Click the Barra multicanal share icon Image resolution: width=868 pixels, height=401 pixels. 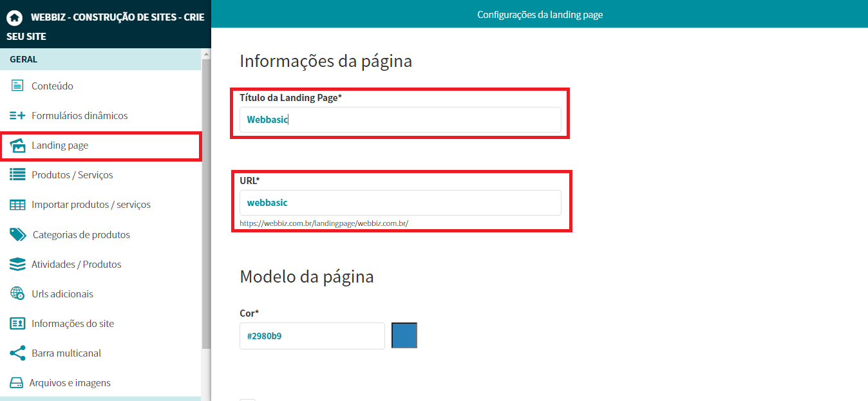[17, 353]
